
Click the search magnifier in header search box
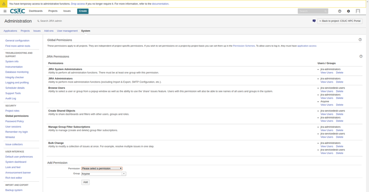[325, 11]
